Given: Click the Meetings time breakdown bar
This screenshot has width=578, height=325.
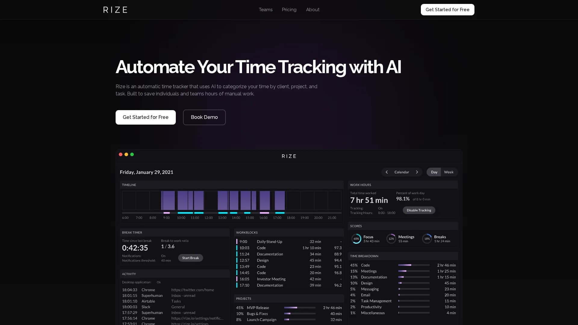Looking at the screenshot, I should pyautogui.click(x=414, y=271).
